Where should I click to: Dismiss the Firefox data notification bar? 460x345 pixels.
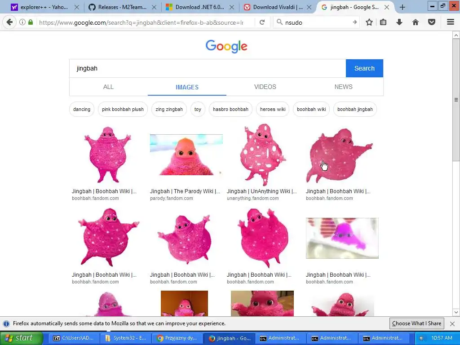click(x=452, y=324)
